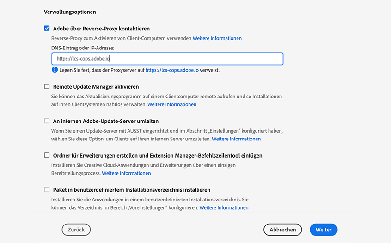Check Paket in benutzerdefiniertem Installationsverzeichnis installieren

coord(47,189)
